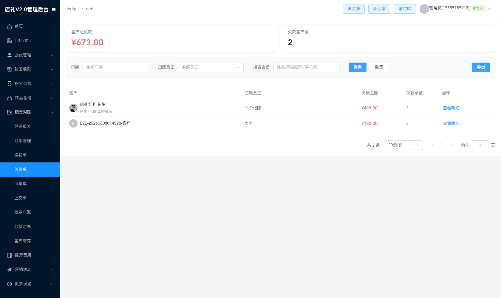Click the 导出 export button
Viewport: 501px width, 298px height.
(x=481, y=67)
